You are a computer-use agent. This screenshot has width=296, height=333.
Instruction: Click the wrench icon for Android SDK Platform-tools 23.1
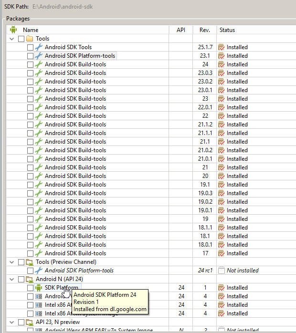click(39, 56)
